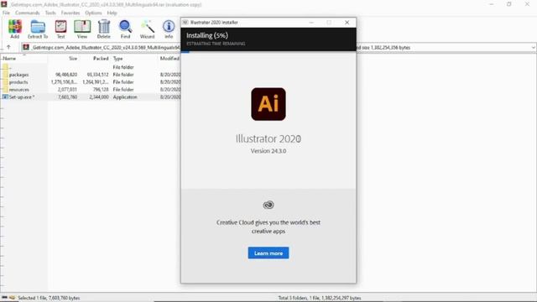Minimize the Illustrator 2020 Installer window
The image size is (537, 302).
coord(311,23)
